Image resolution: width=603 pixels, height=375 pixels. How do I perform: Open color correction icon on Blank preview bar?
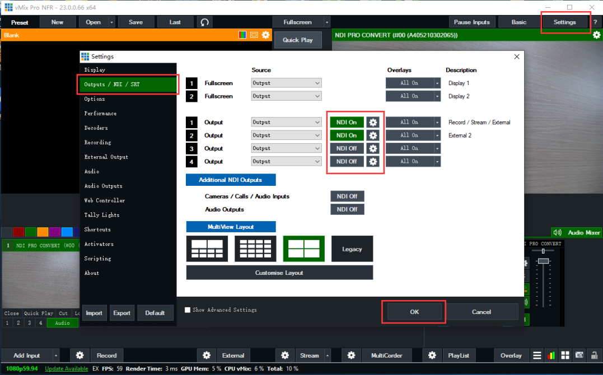pos(242,35)
